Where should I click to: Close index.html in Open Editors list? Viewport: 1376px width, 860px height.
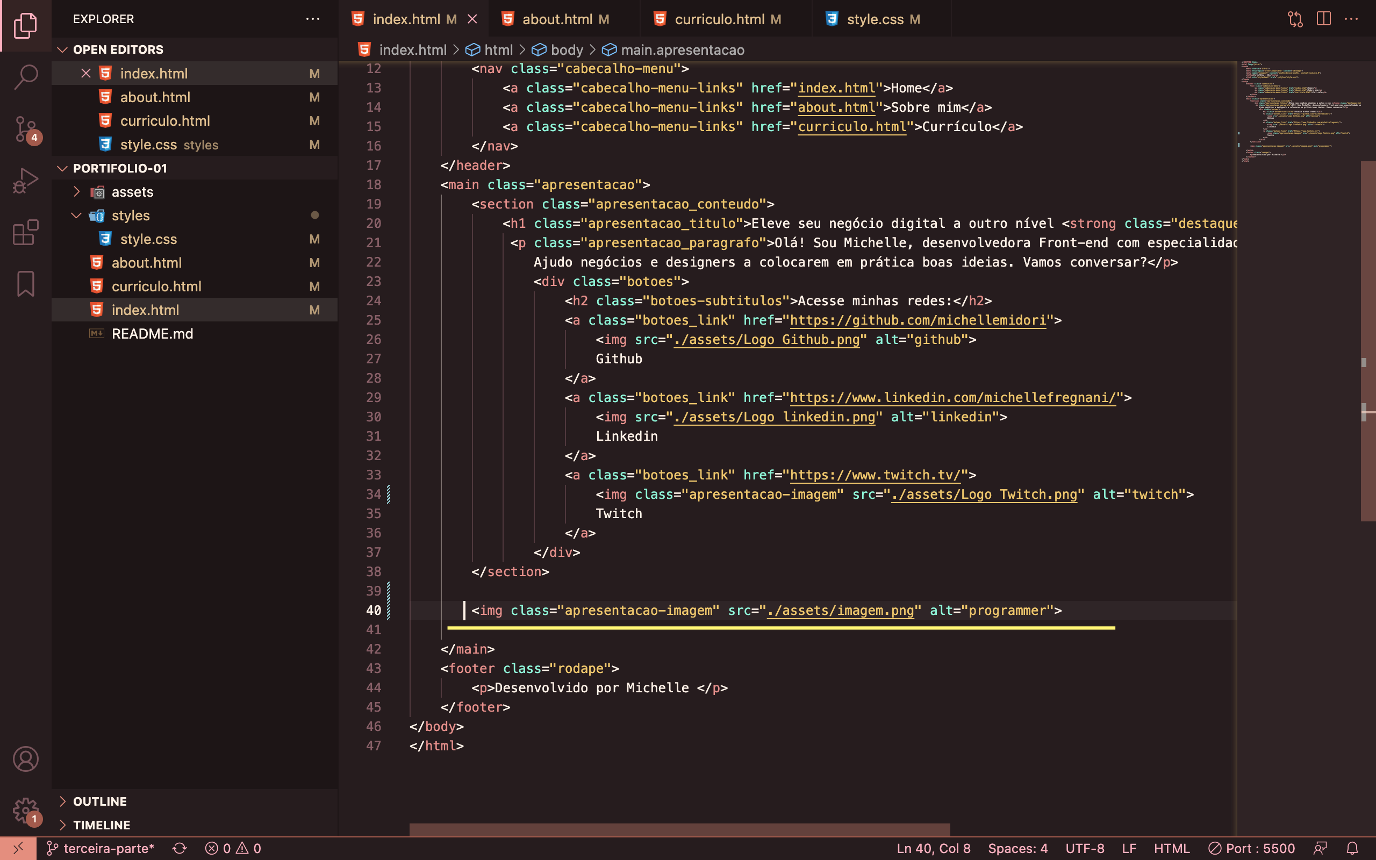coord(86,74)
